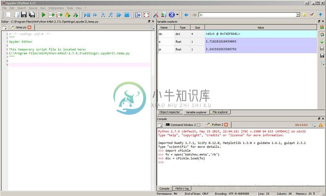Browse working directory folder icon
This screenshot has height=196, width=326.
(x=304, y=15)
